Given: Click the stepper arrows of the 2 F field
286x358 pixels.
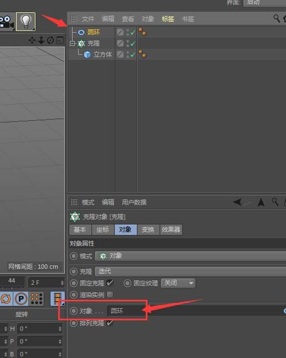Looking at the screenshot, I should 62,283.
